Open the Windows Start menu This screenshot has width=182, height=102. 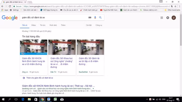click(x=3, y=99)
